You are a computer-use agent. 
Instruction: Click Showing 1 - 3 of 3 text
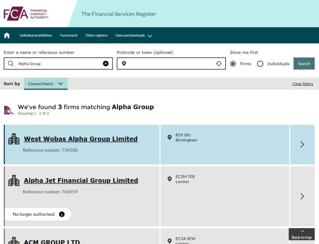point(33,113)
